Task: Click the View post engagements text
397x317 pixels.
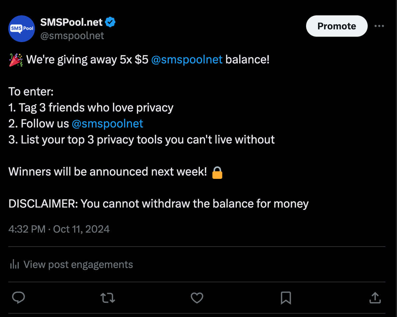Action: [x=78, y=265]
